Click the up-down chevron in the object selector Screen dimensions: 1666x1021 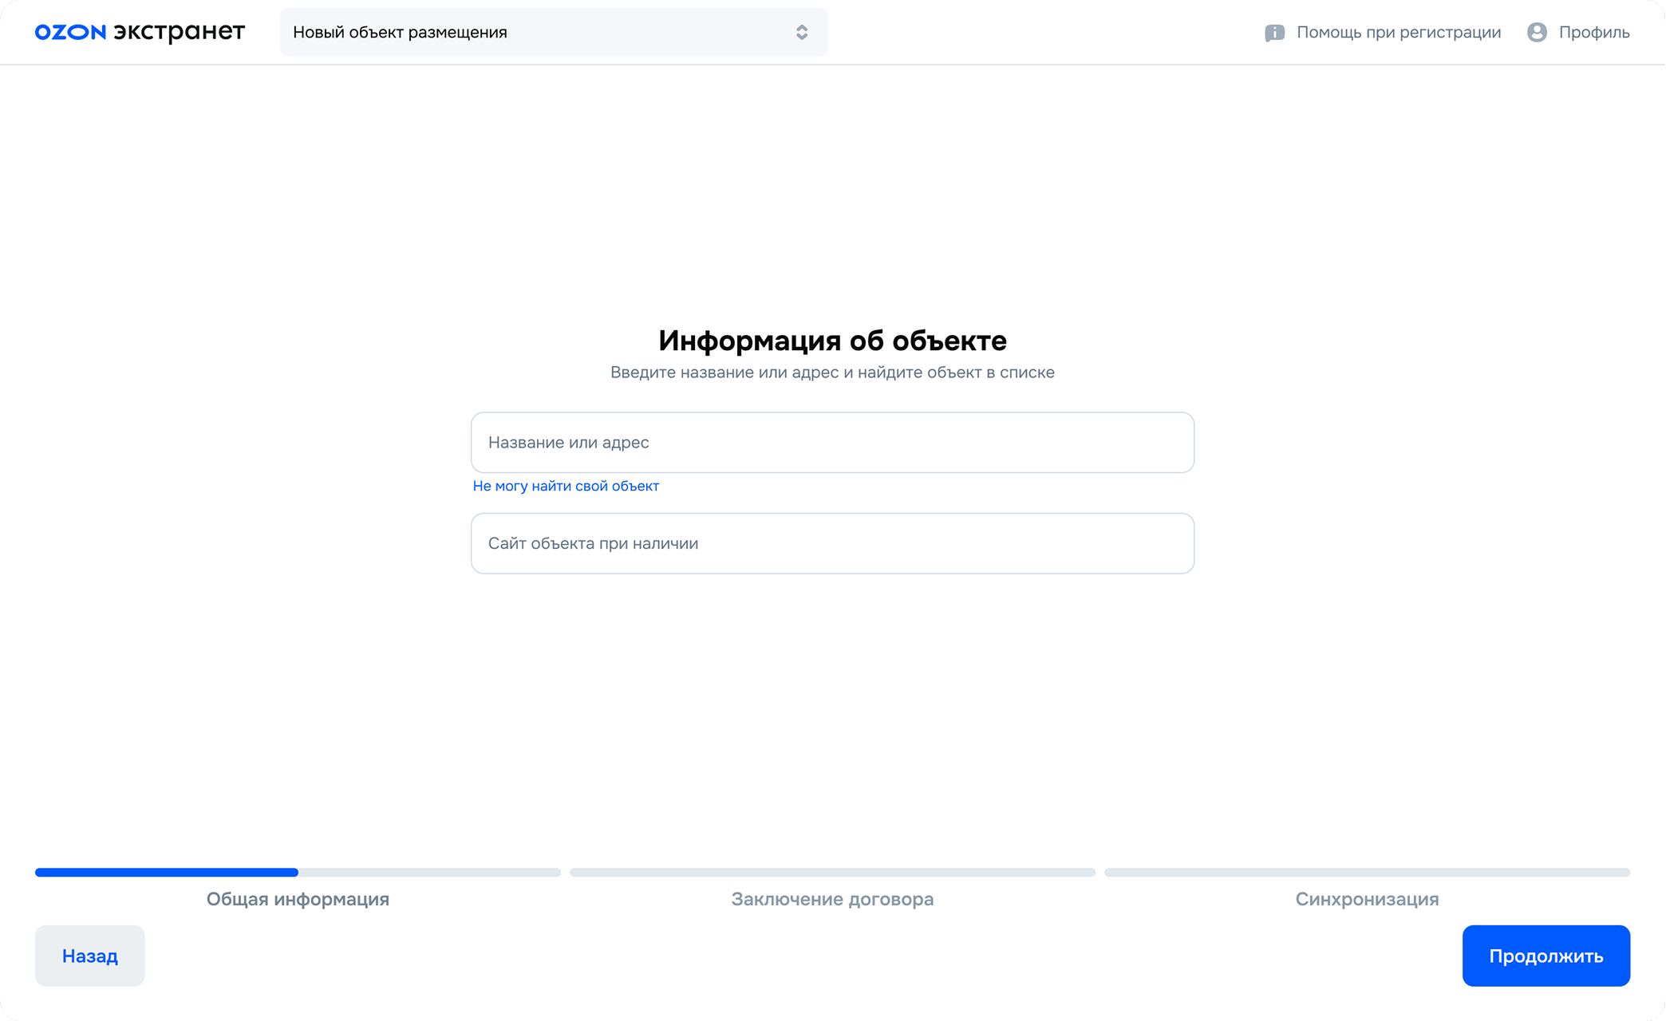(802, 32)
